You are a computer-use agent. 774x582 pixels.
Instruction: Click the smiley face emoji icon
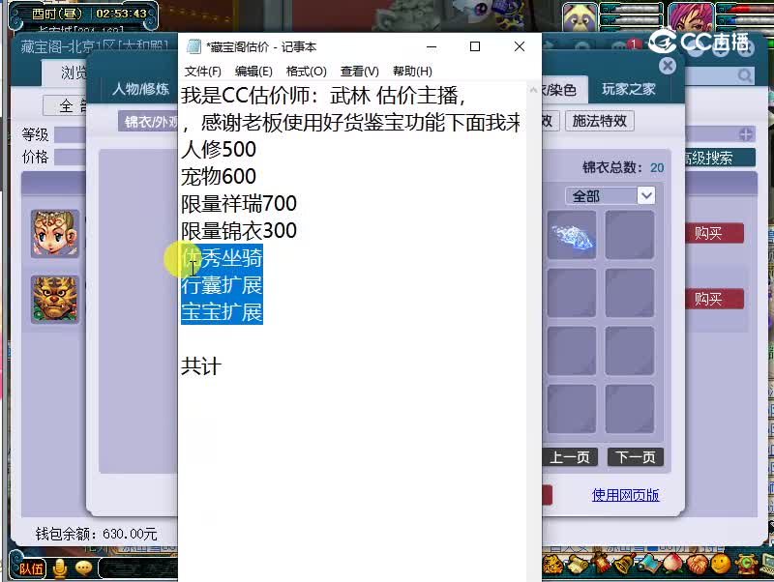point(721,564)
